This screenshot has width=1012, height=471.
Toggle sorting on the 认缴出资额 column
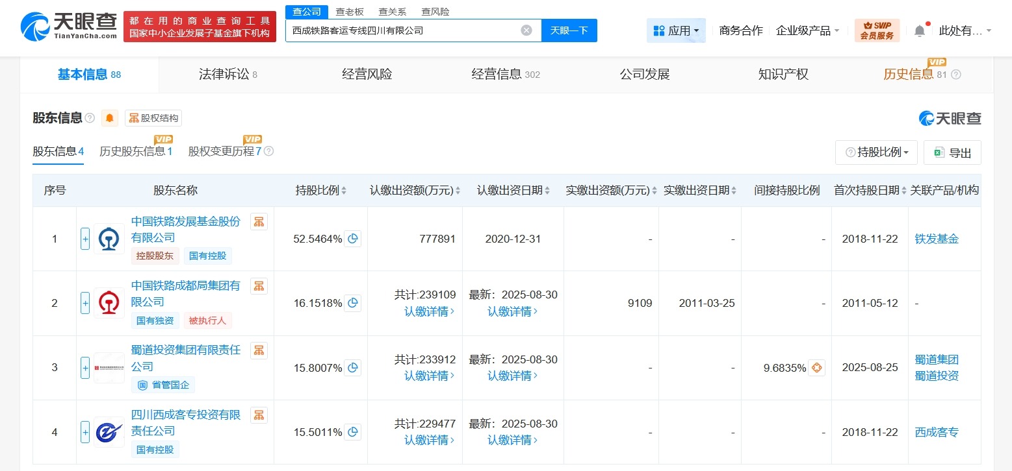tap(459, 189)
